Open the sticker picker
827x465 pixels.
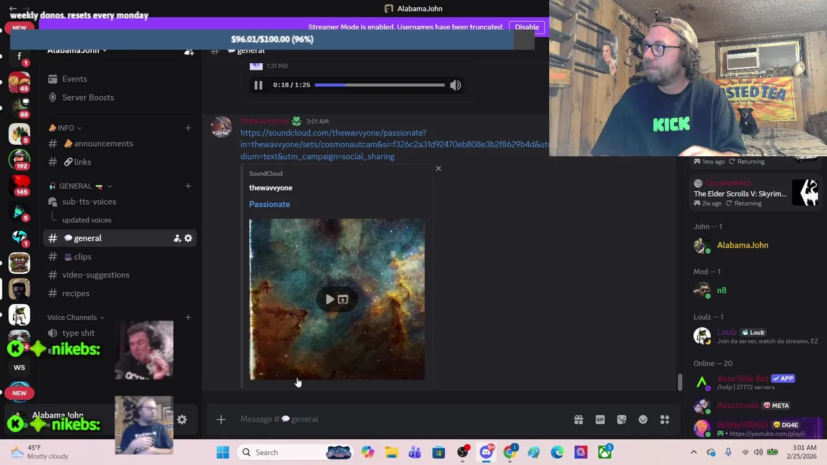pyautogui.click(x=622, y=420)
